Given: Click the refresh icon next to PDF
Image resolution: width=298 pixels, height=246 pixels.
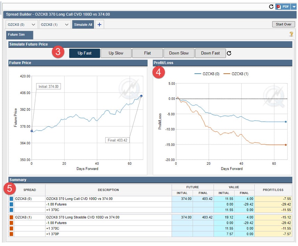Looking at the screenshot, I should click(x=271, y=7).
